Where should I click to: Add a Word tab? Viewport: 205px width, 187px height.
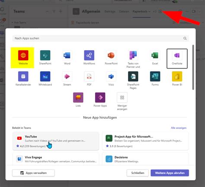coord(67,58)
